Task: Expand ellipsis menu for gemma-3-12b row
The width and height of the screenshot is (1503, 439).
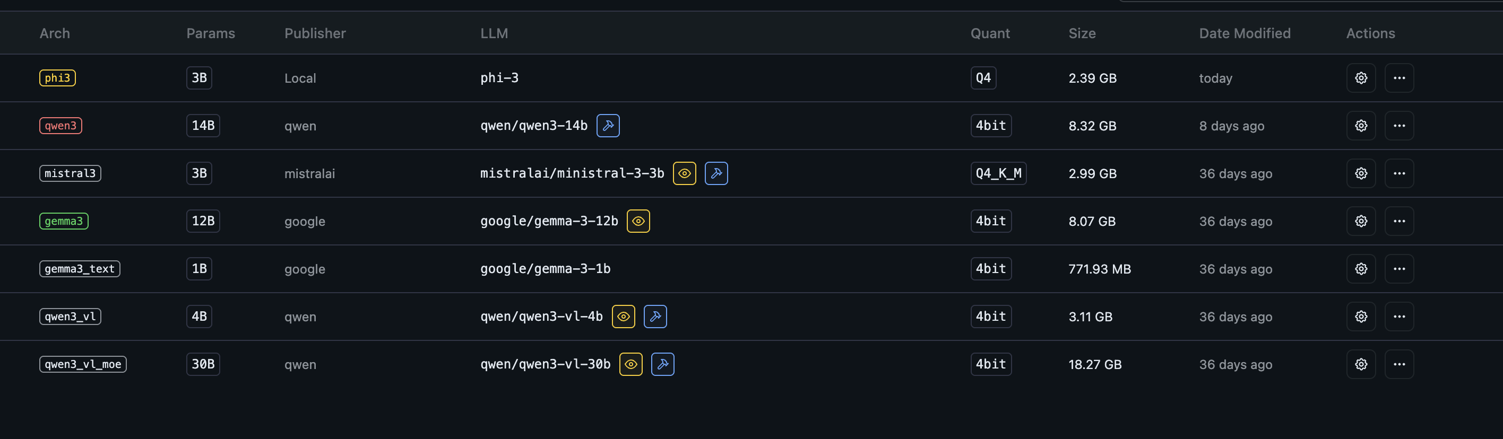Action: (1398, 222)
